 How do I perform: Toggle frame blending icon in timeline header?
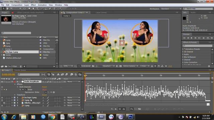pos(63,74)
